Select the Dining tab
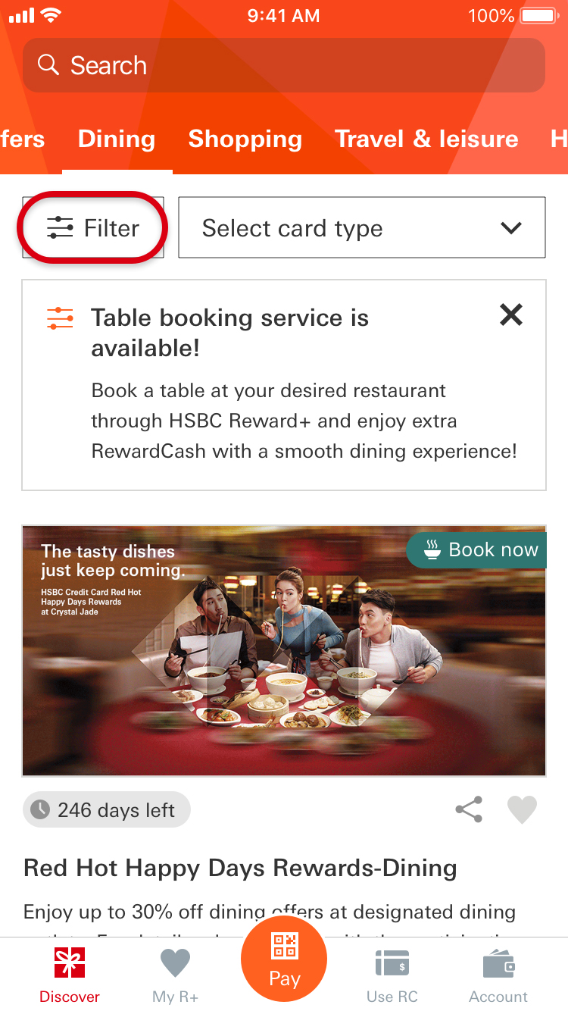Image resolution: width=568 pixels, height=1011 pixels. click(117, 139)
